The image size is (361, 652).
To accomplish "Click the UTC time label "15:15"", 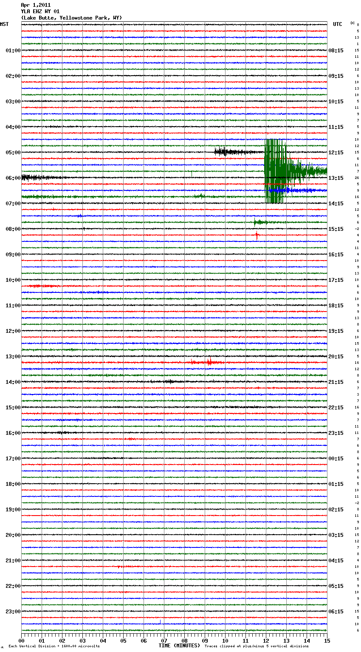I will coord(336,229).
